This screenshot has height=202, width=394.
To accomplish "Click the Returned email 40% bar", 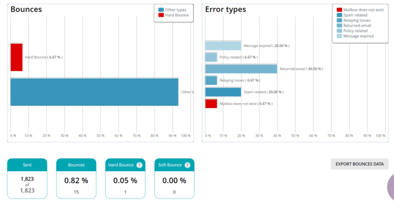I will coord(241,69).
